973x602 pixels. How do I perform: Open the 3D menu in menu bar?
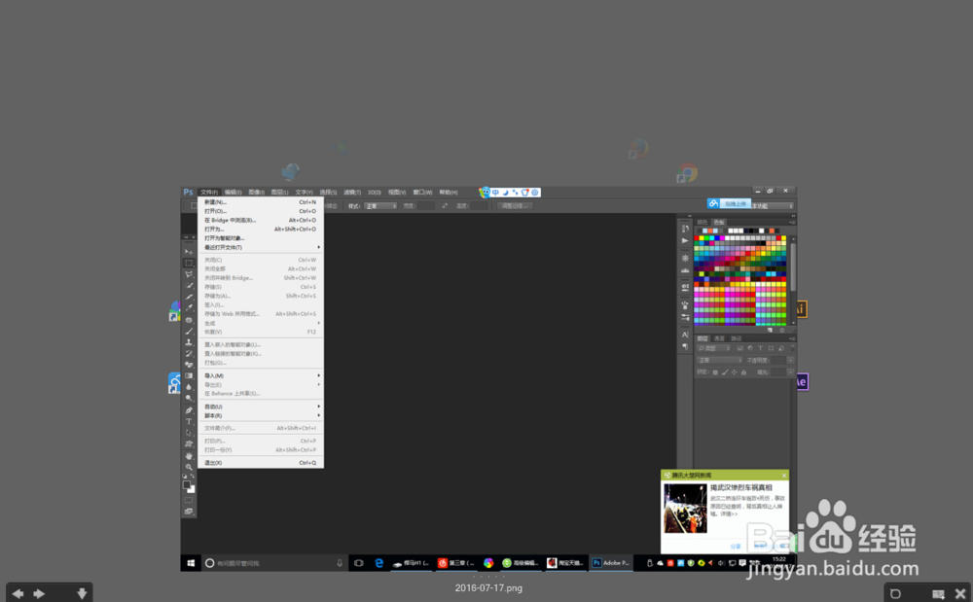click(x=375, y=193)
